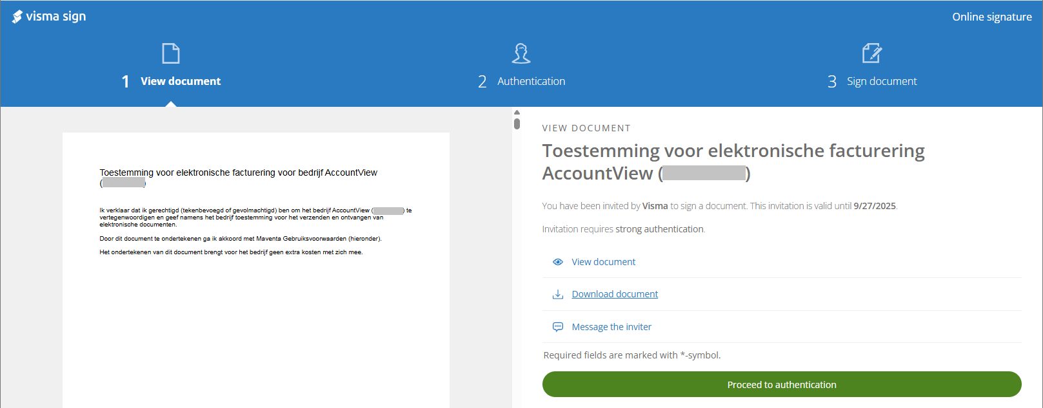
Task: Click the download arrow icon
Action: pyautogui.click(x=558, y=295)
